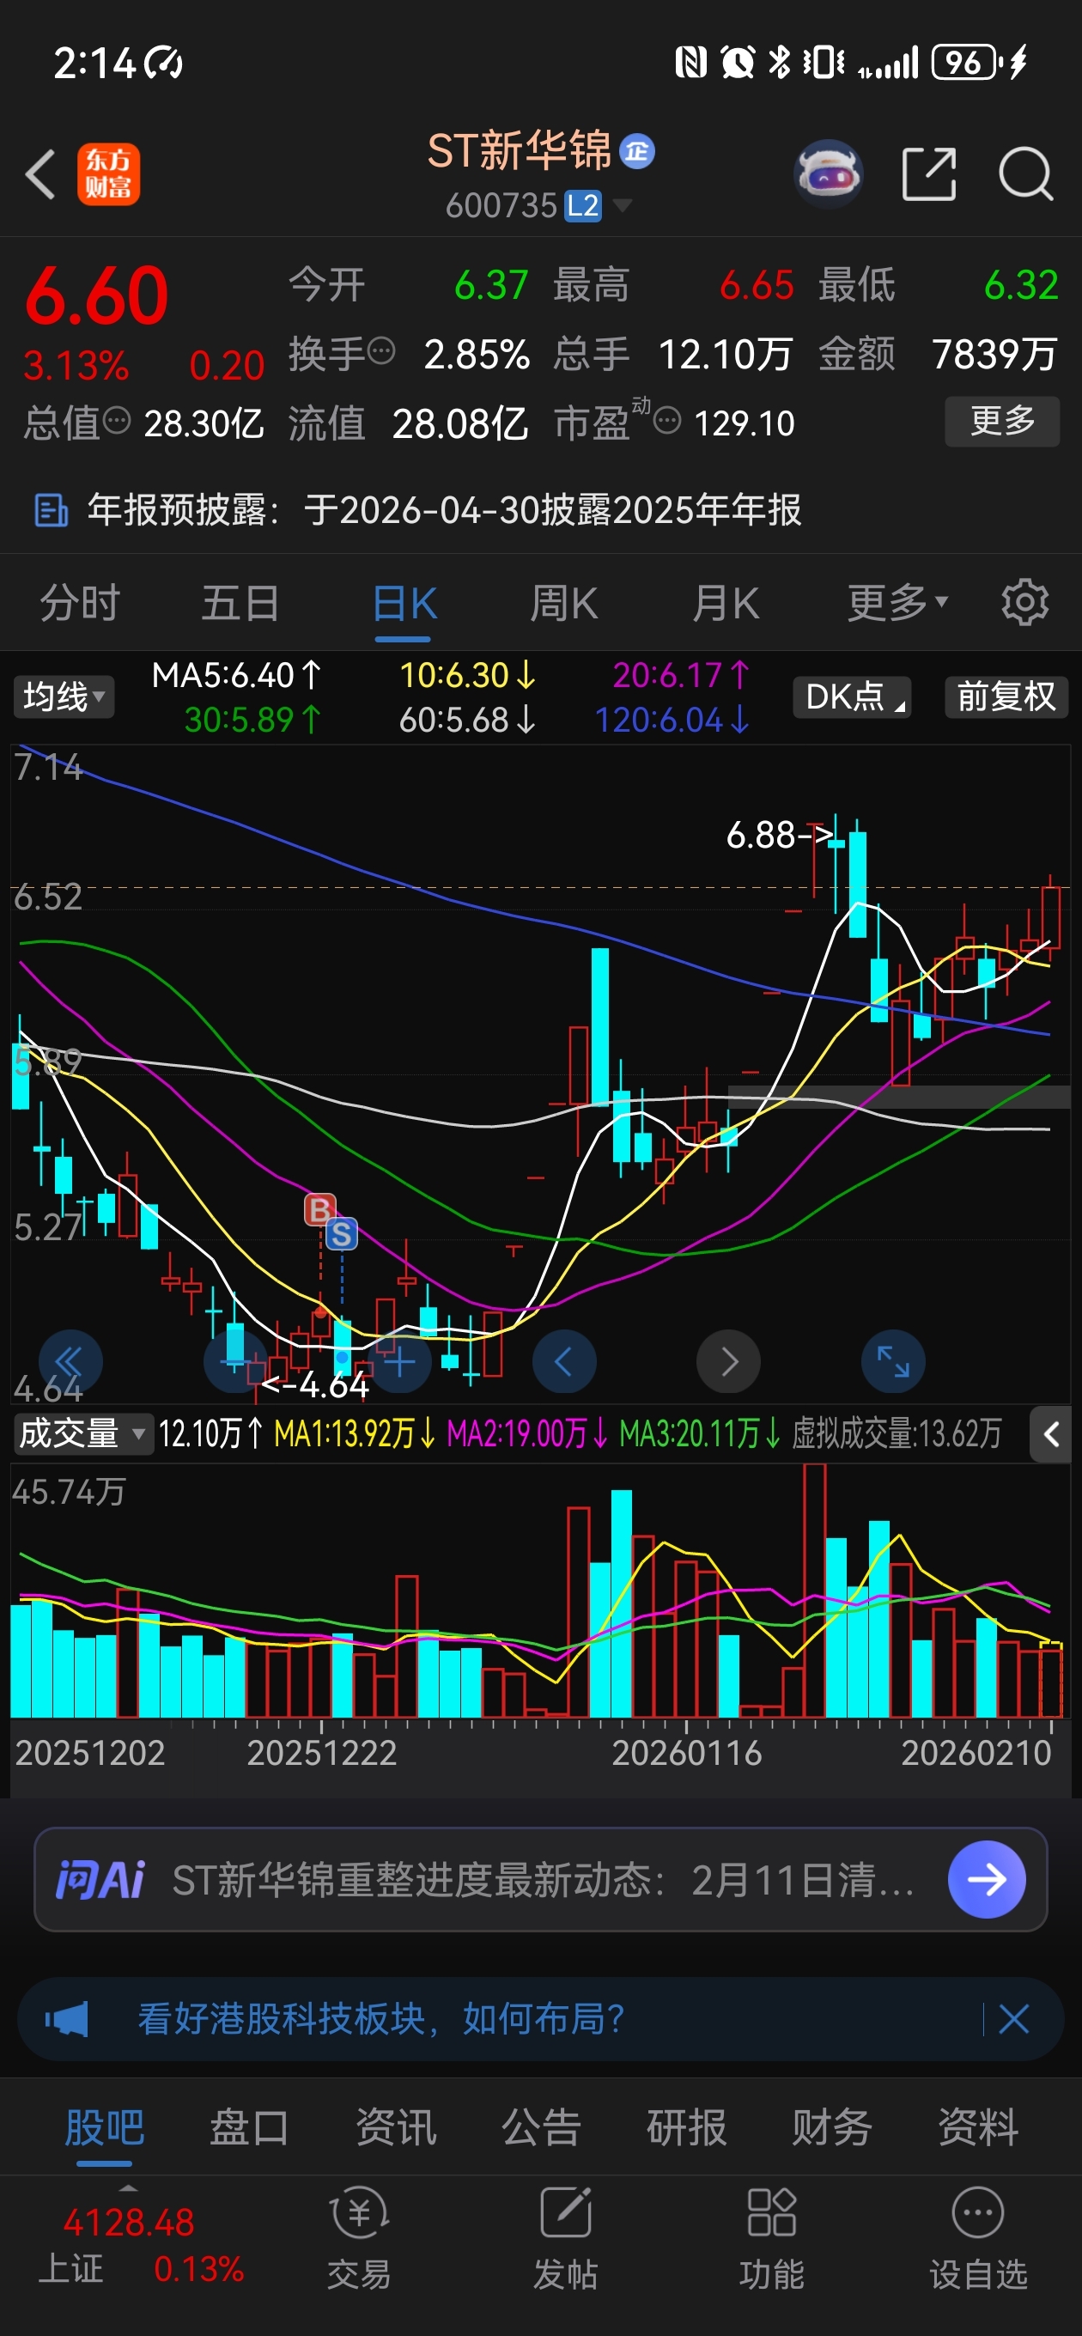
Task: Tap the ST新华锦 stock title
Action: tap(519, 150)
